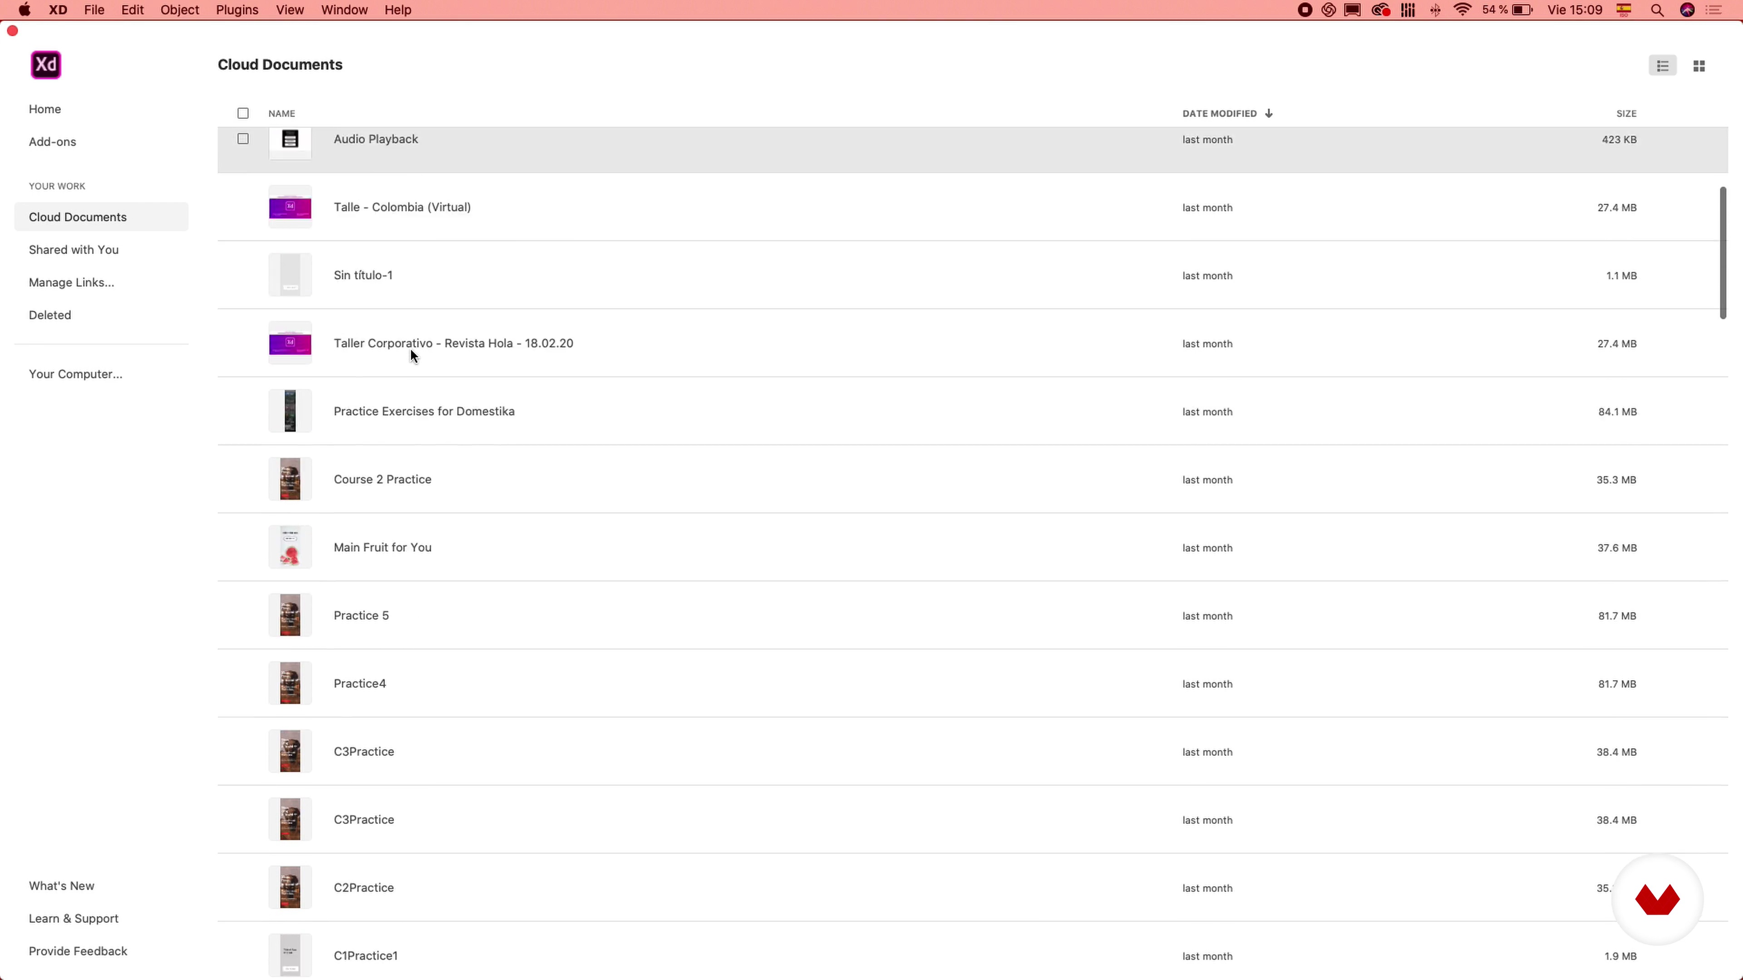The height and width of the screenshot is (980, 1743).
Task: Open the Window menu
Action: tap(345, 10)
